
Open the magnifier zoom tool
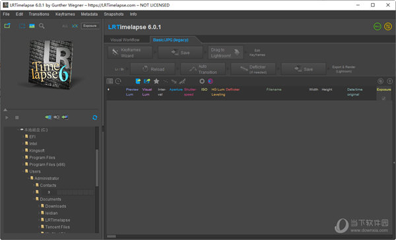tap(42, 26)
